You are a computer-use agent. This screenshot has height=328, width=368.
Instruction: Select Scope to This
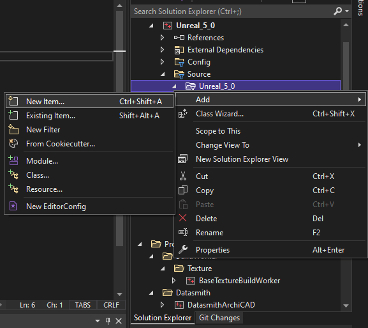tap(271, 131)
